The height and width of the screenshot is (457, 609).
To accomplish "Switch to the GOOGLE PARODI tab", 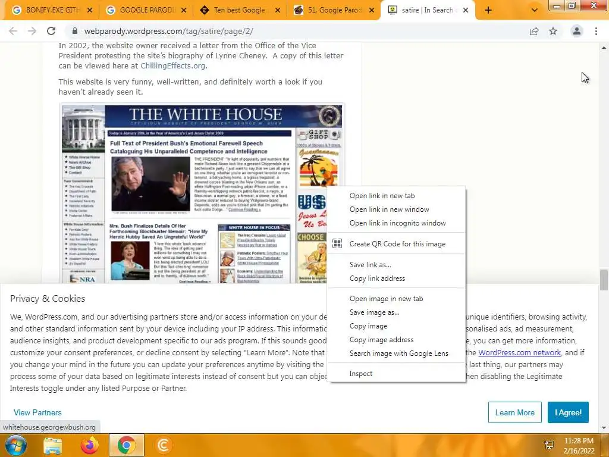I will 146,11.
